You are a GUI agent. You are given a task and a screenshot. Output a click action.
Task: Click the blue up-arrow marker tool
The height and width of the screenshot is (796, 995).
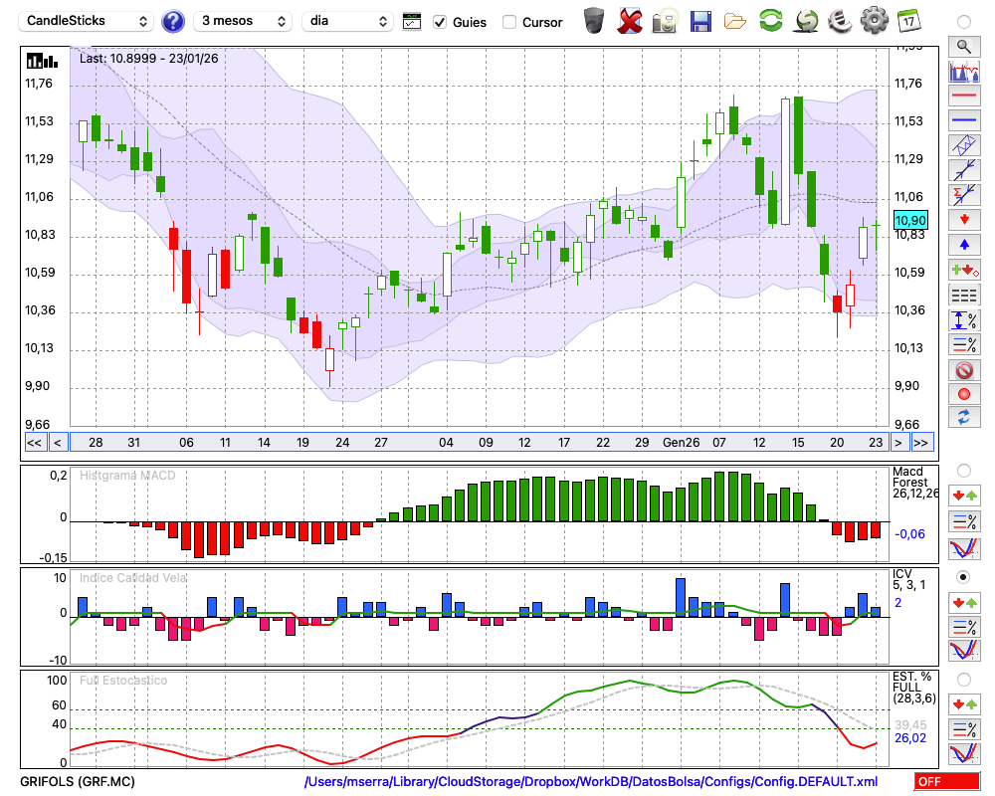pos(963,244)
